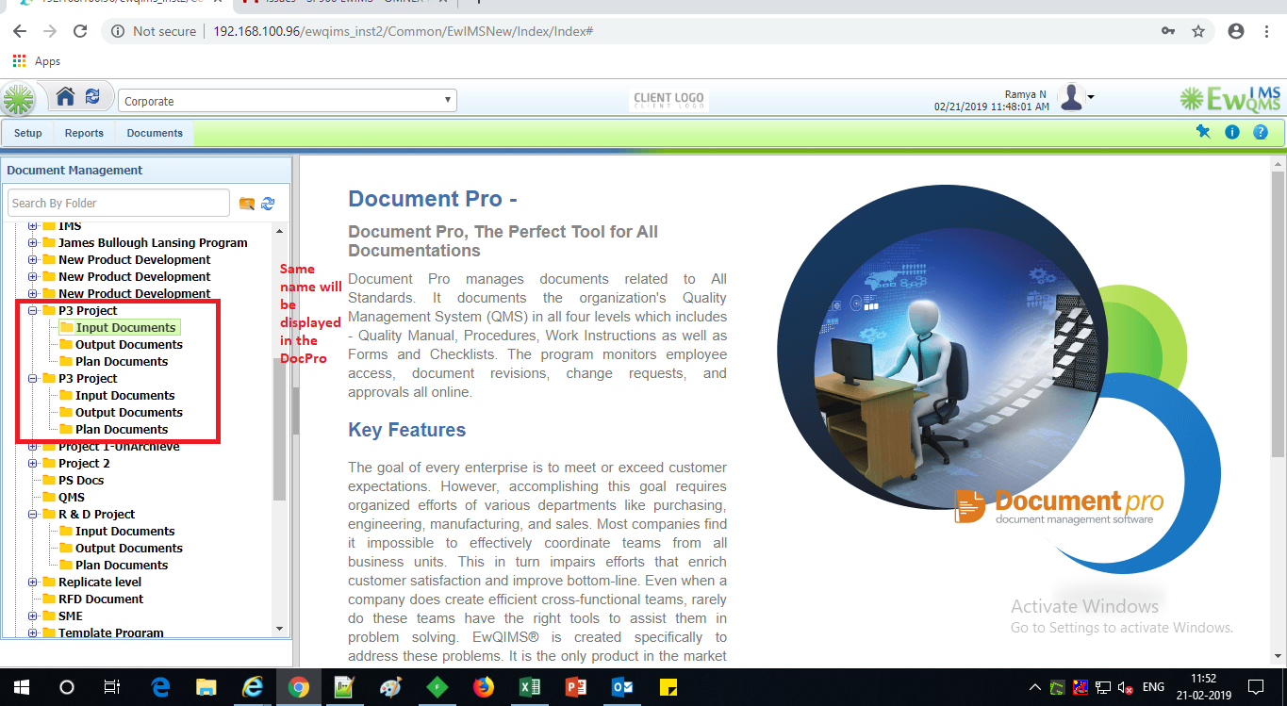Open Output Documents under R & D Project
This screenshot has width=1287, height=706.
click(129, 549)
